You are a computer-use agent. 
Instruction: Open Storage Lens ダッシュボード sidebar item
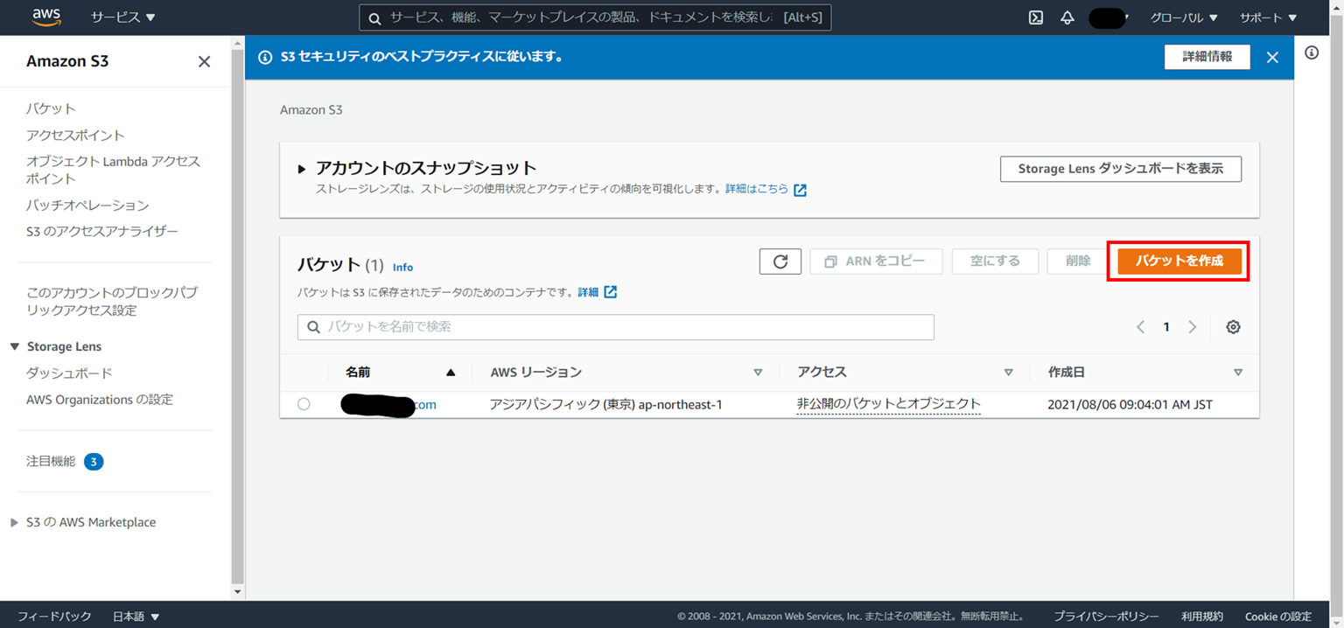[x=69, y=373]
